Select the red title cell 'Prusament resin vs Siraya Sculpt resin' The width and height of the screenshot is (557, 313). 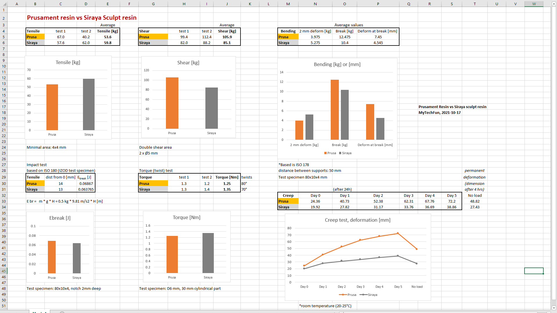point(82,18)
